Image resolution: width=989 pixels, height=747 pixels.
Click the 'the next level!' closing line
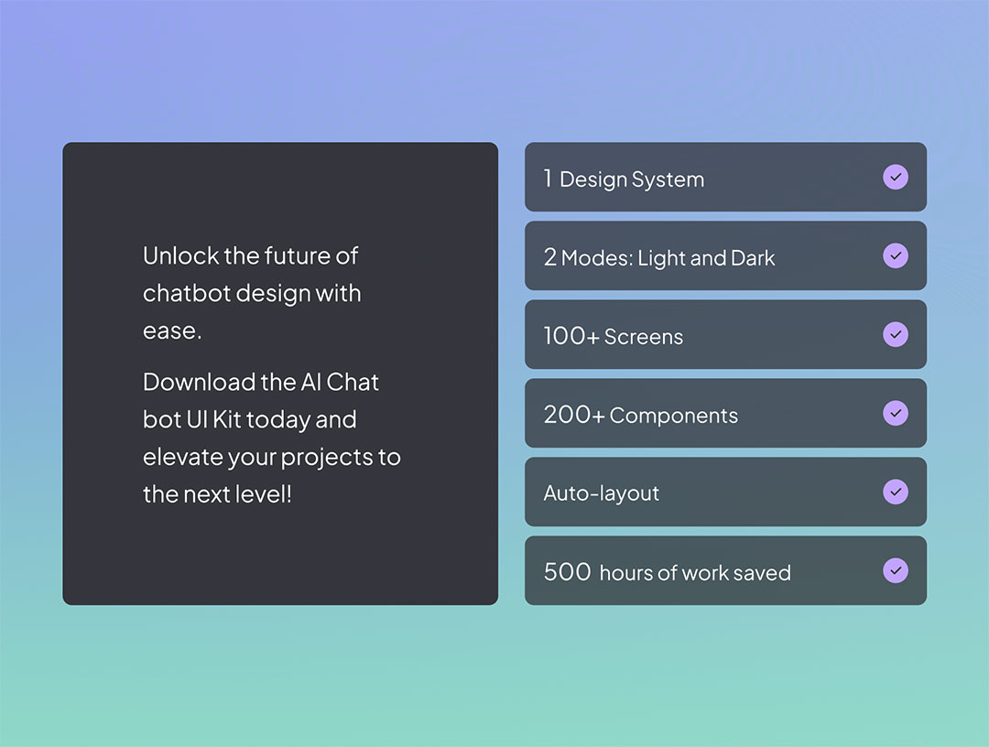click(x=217, y=494)
